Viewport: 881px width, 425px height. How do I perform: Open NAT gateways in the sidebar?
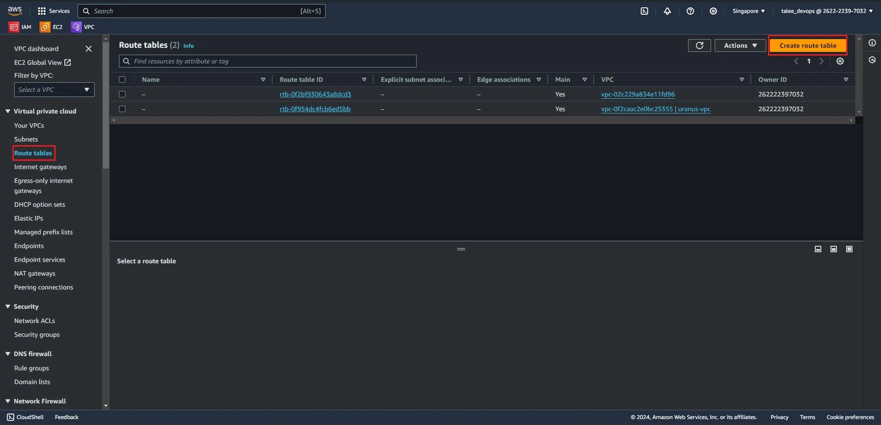(x=35, y=274)
